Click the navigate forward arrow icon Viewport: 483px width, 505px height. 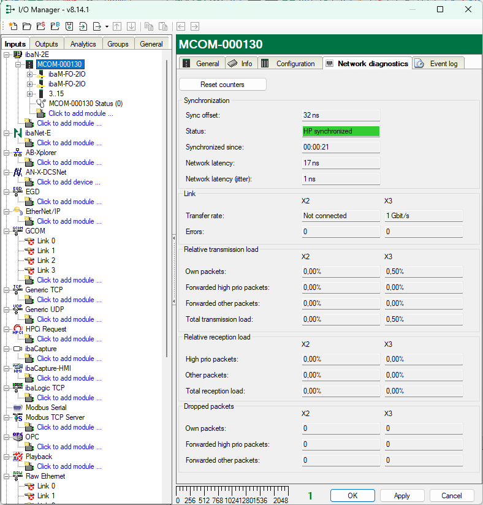pyautogui.click(x=195, y=26)
